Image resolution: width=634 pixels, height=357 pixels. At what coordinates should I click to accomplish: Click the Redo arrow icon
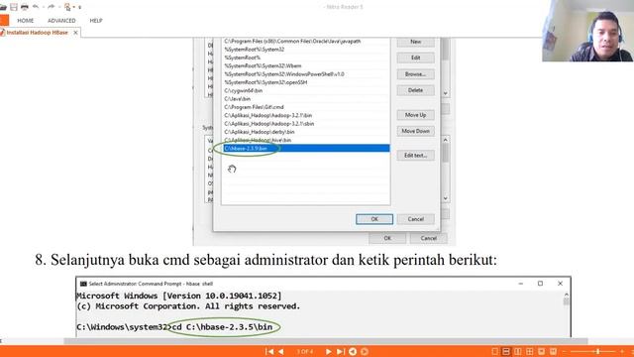(51, 7)
